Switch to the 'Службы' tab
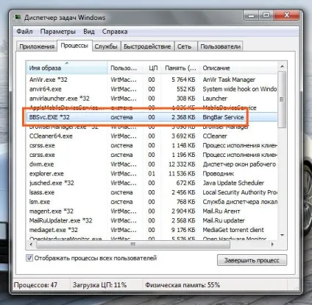The height and width of the screenshot is (305, 312). 106,46
